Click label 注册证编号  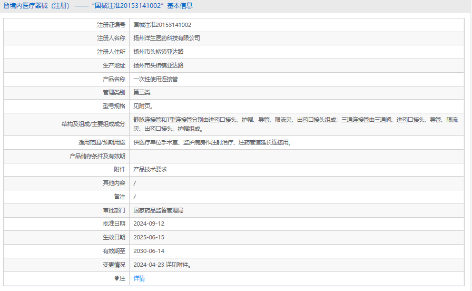[x=111, y=25]
